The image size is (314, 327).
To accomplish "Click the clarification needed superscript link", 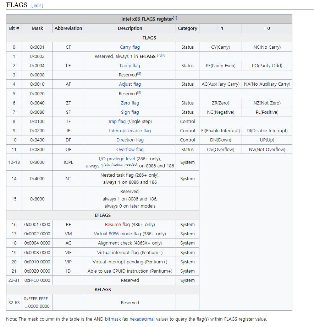I will [121, 165].
